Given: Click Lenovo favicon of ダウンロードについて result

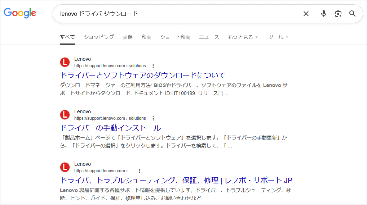Looking at the screenshot, I should 65,62.
